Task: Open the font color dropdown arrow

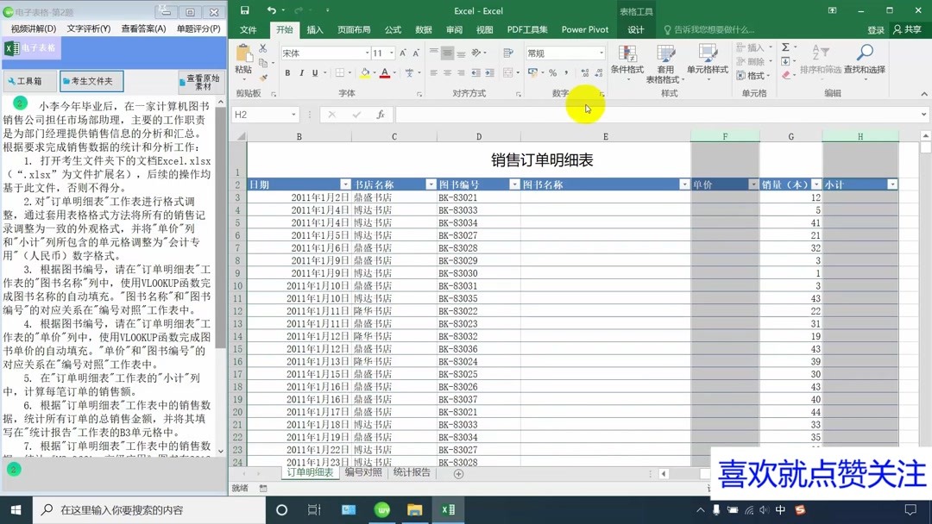Action: pos(394,72)
